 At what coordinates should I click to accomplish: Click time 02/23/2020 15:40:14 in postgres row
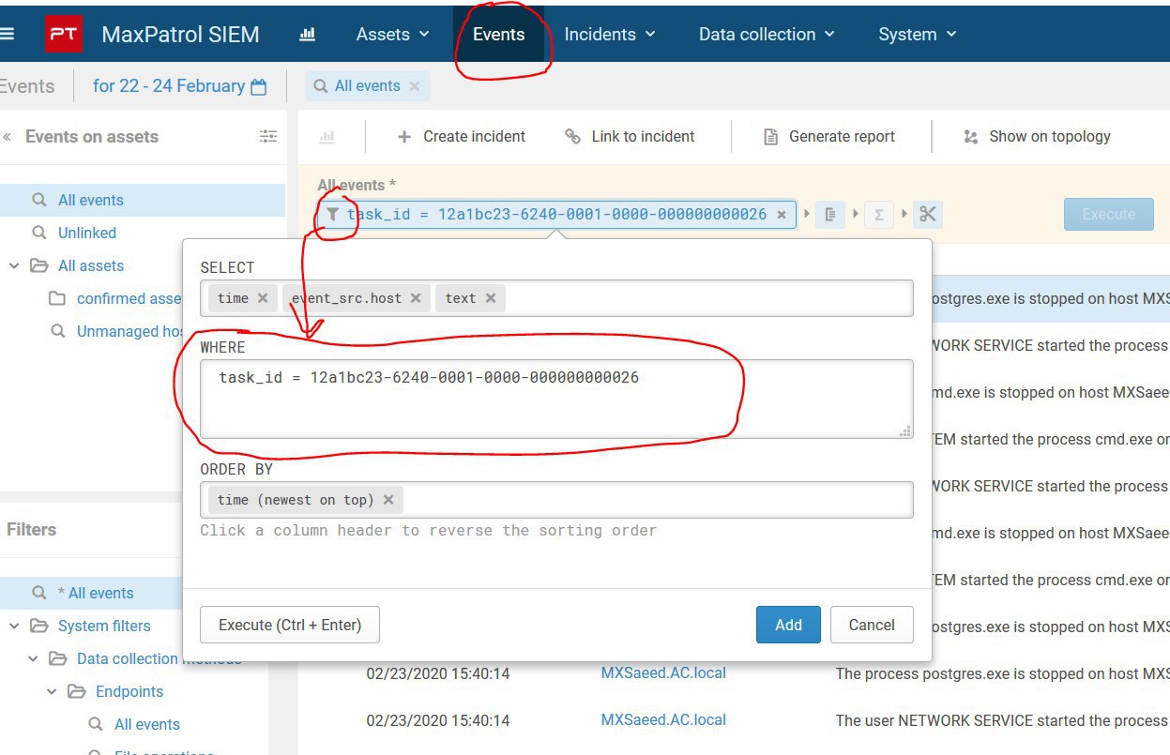pyautogui.click(x=438, y=673)
